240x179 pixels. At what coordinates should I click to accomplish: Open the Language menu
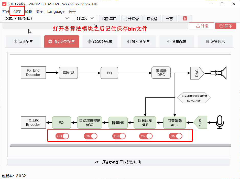[56, 12]
